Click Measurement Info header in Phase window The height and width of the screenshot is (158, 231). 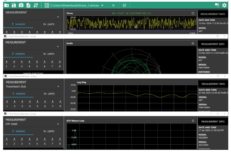point(213,14)
